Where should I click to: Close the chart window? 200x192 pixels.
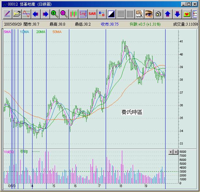point(195,4)
